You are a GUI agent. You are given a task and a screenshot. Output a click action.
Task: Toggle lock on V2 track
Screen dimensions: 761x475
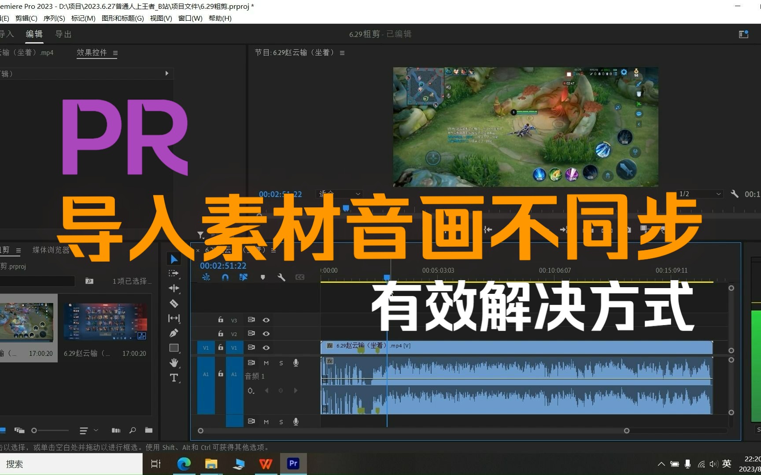(x=221, y=334)
